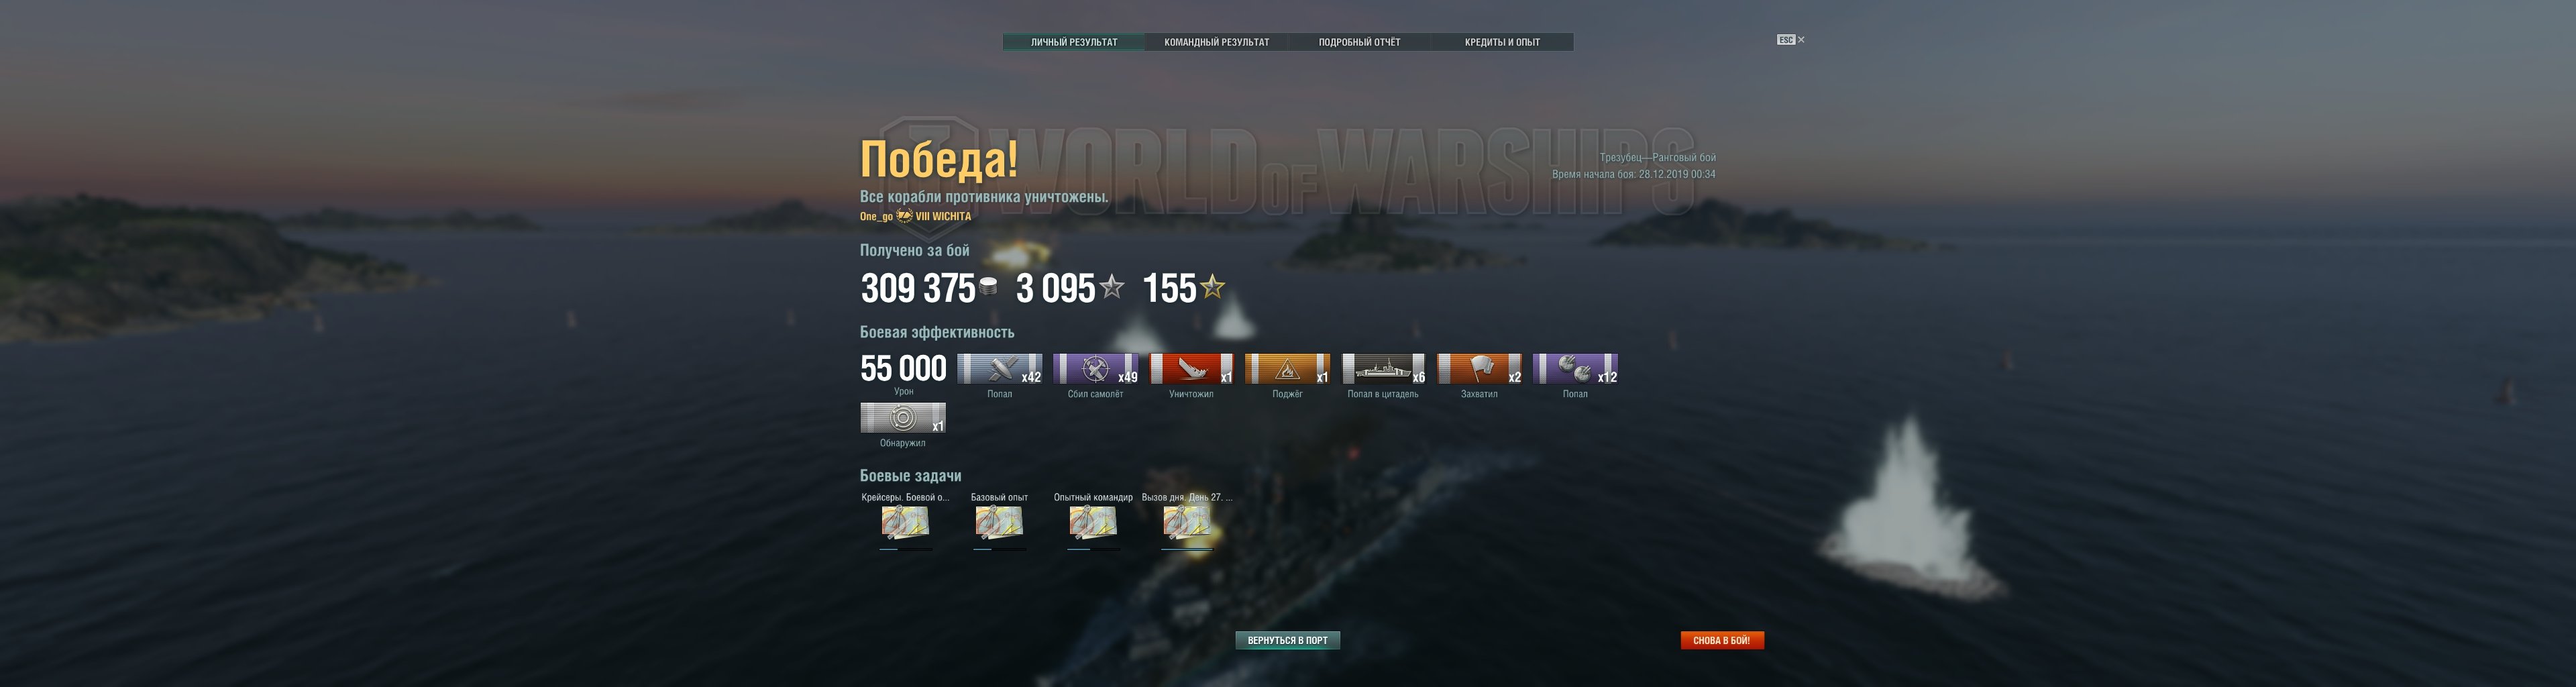Switch to the 'Командный результат' tab

[x=1217, y=42]
